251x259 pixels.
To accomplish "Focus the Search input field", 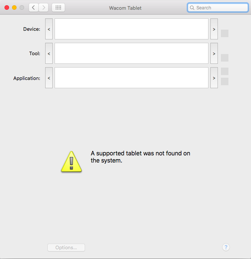I will 218,8.
